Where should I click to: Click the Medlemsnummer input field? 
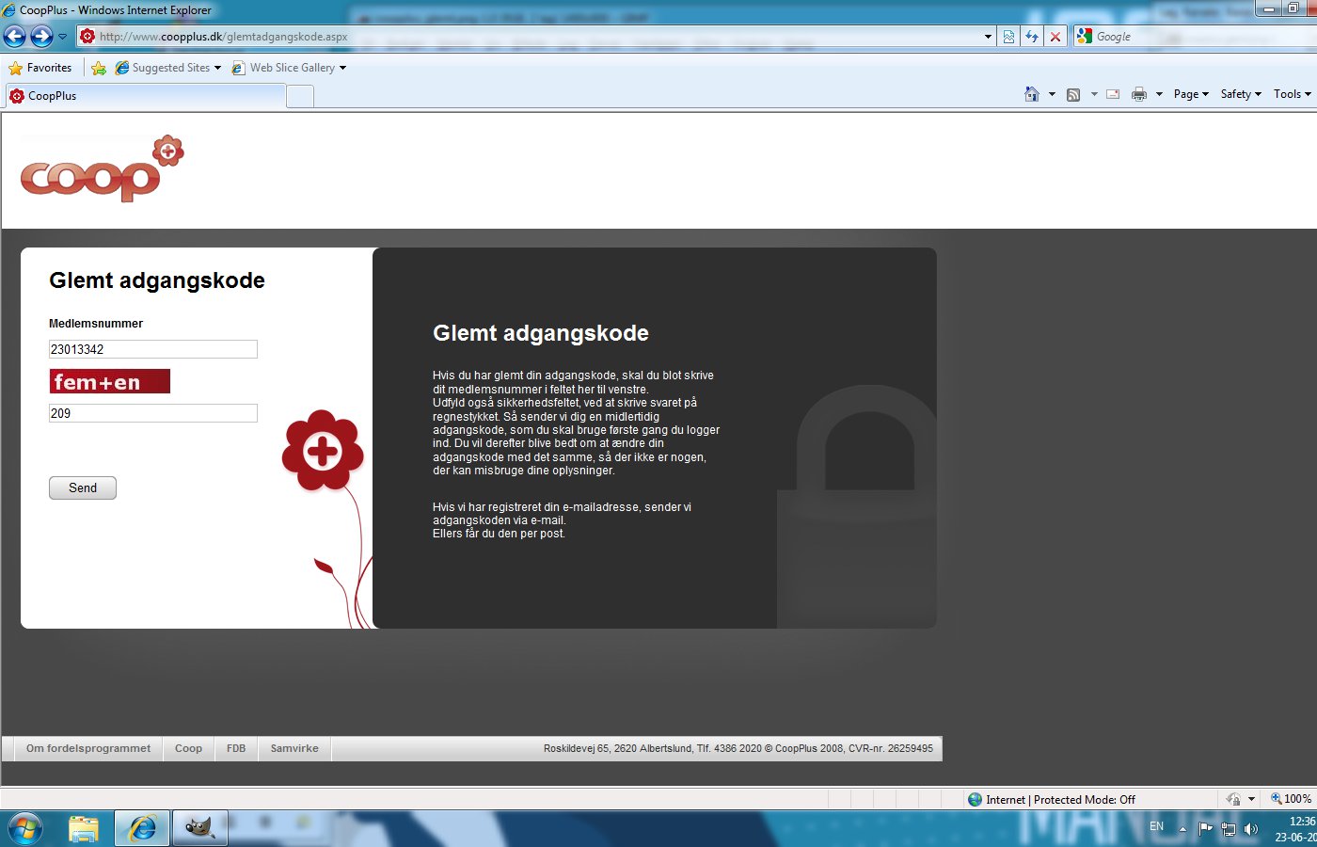pos(152,349)
